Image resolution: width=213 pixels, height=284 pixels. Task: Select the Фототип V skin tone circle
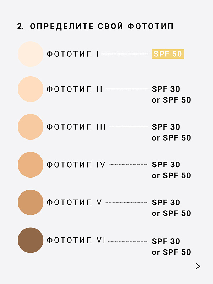(31, 202)
